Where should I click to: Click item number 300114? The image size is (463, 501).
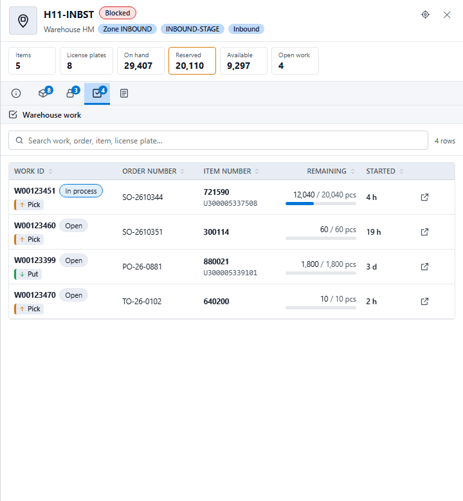[x=216, y=232]
